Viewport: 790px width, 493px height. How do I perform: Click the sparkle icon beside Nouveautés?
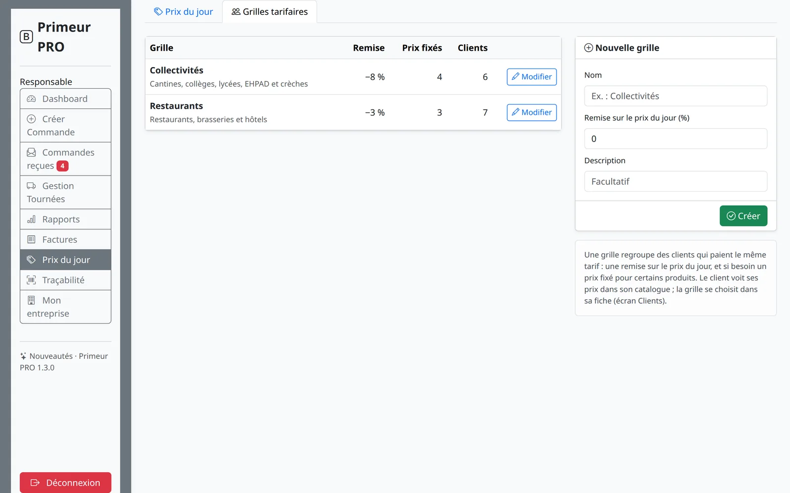pos(23,356)
